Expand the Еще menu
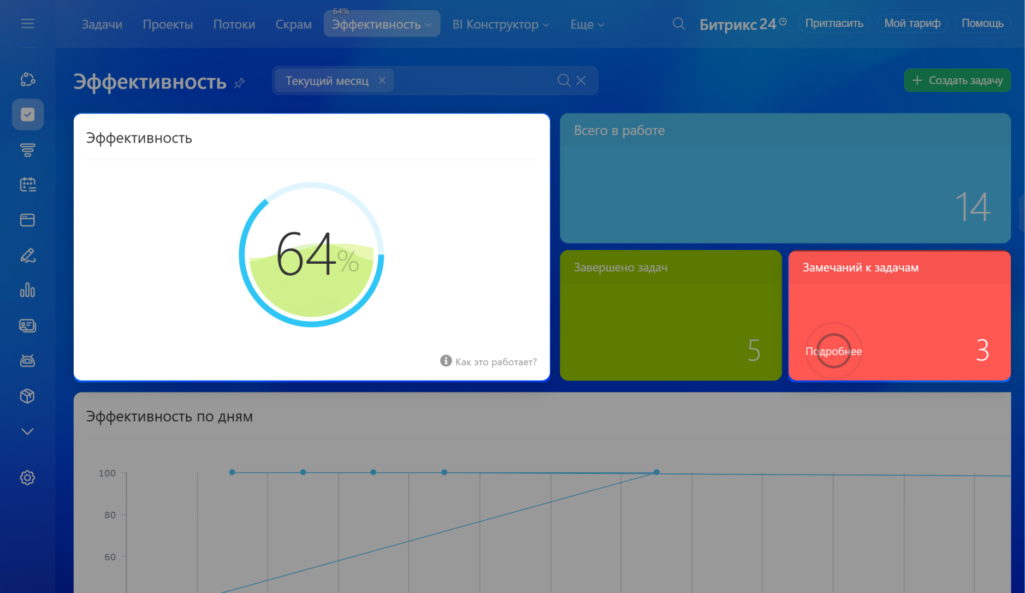Viewport: 1025px width, 593px height. 587,25
